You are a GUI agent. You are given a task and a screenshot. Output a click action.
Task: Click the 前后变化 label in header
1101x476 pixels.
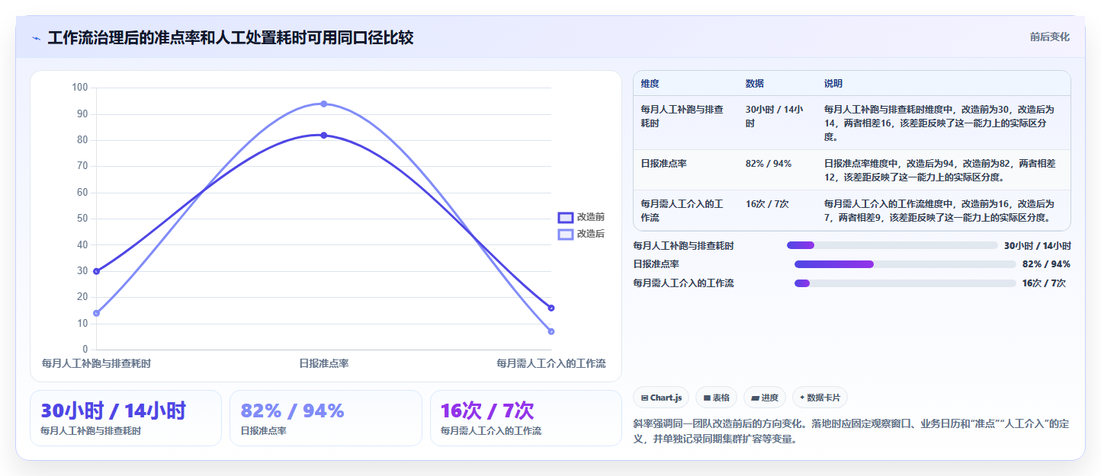click(x=1049, y=37)
